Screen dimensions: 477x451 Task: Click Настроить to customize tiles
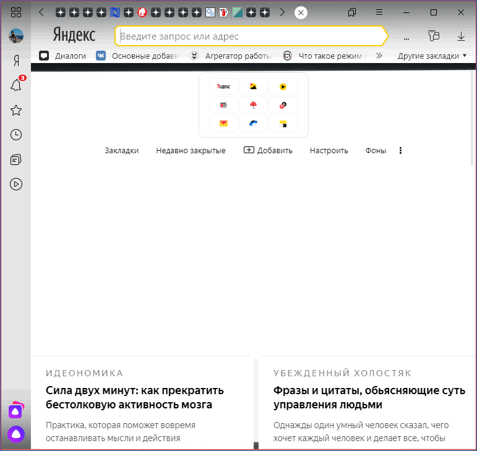click(x=329, y=150)
